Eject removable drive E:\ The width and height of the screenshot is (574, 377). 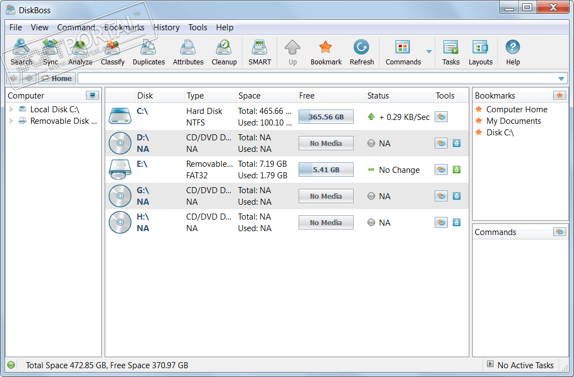tap(457, 170)
